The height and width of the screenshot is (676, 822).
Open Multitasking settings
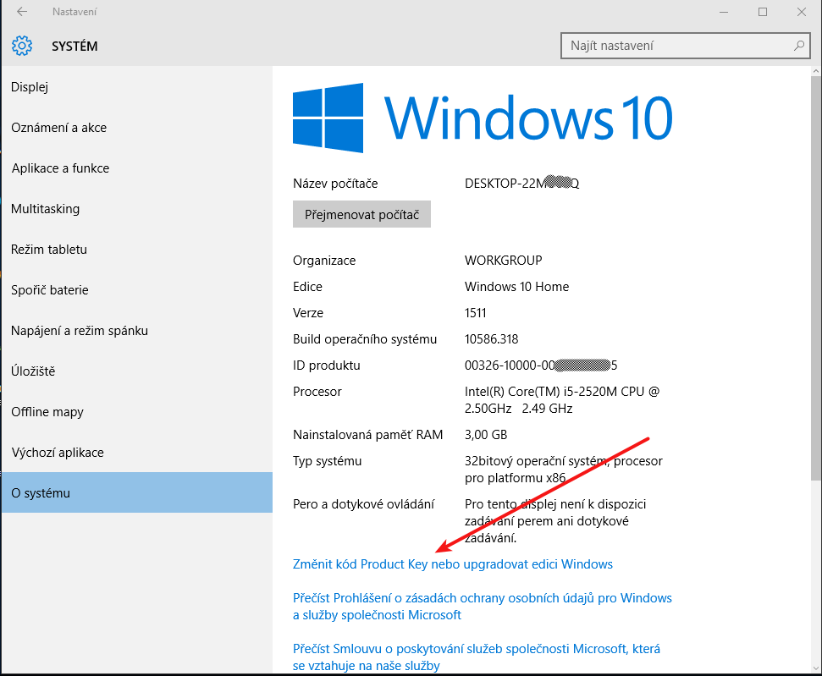[x=45, y=209]
